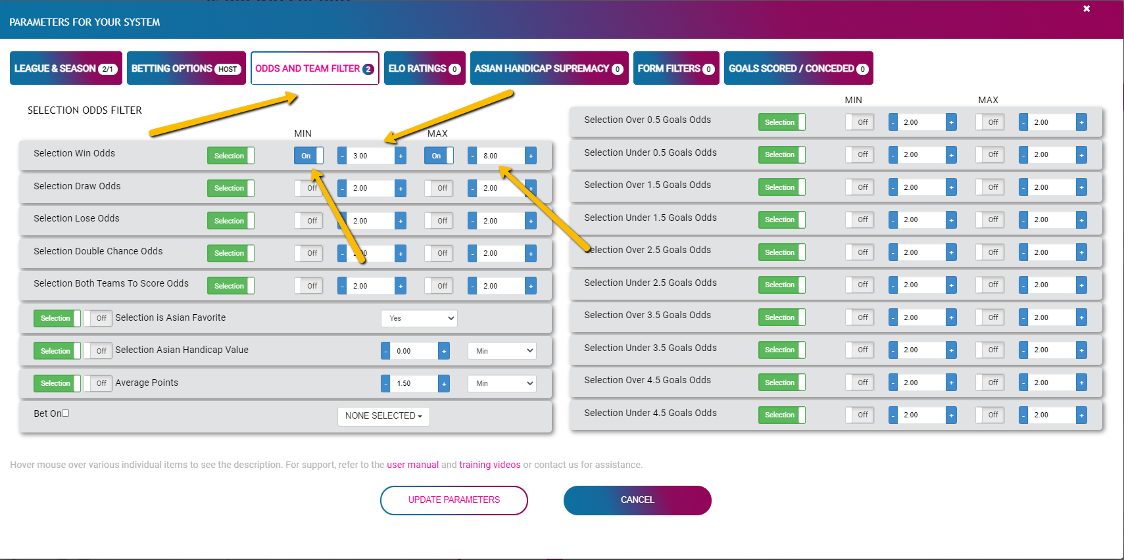Open the League & Season tab

(x=66, y=68)
